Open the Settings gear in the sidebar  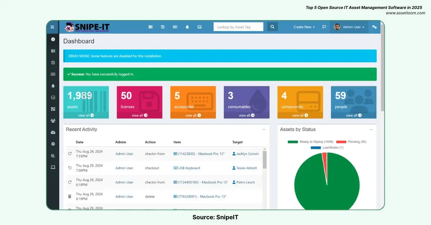point(53,144)
